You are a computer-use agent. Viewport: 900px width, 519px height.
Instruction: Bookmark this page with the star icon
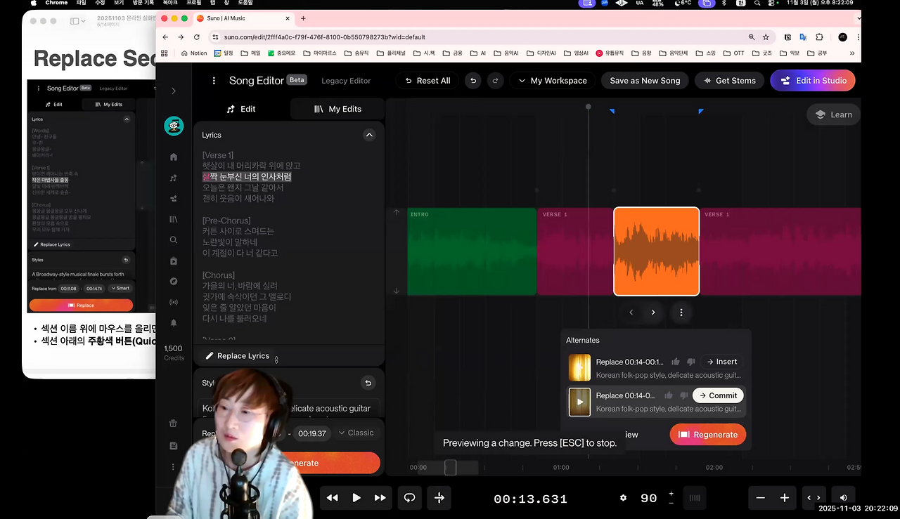coord(766,37)
